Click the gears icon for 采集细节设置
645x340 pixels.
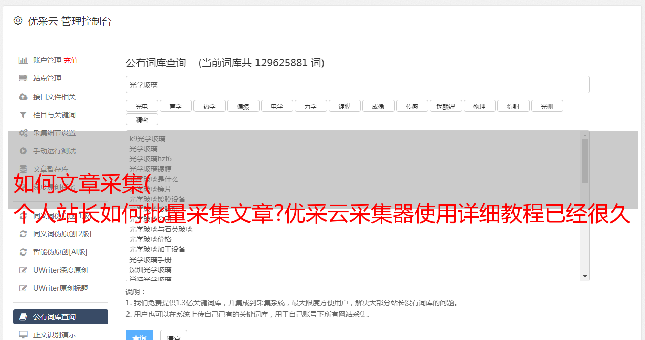23,133
